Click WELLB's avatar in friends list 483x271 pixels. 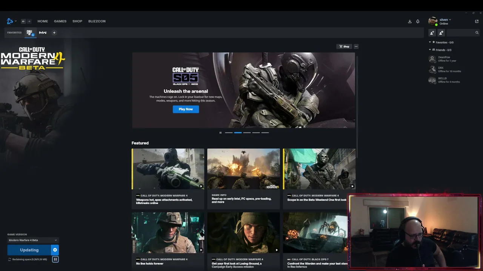[x=432, y=80]
